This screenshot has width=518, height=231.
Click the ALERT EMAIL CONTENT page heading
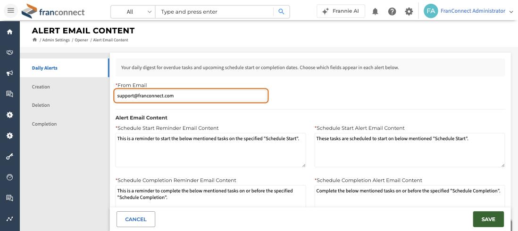point(83,31)
